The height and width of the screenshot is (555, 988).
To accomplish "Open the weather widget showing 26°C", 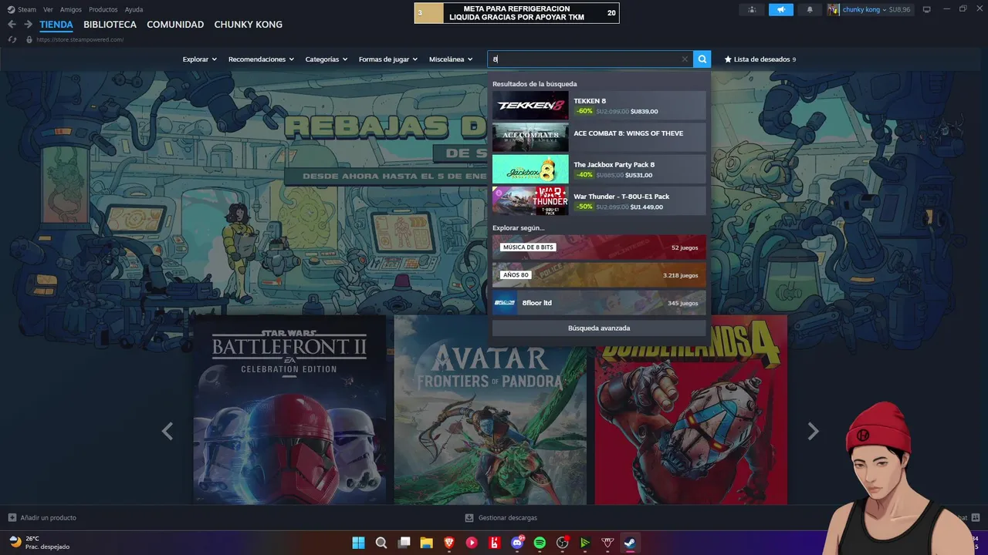I will click(39, 543).
